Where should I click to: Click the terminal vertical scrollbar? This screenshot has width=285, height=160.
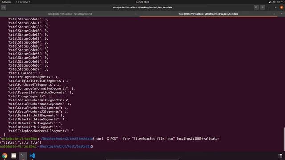pyautogui.click(x=284, y=139)
